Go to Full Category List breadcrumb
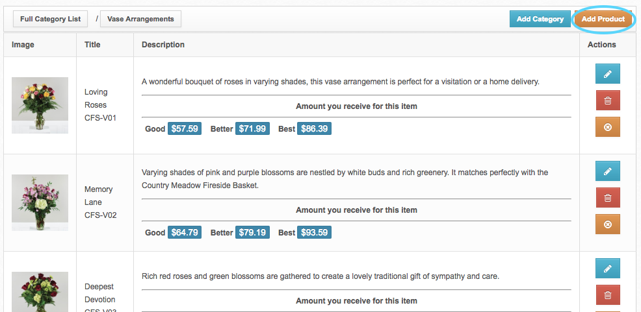Screen dimensions: 641x312 [50, 19]
